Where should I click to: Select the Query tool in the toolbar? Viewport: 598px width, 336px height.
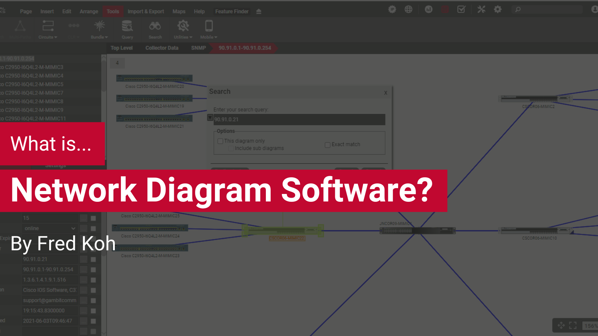(x=127, y=29)
